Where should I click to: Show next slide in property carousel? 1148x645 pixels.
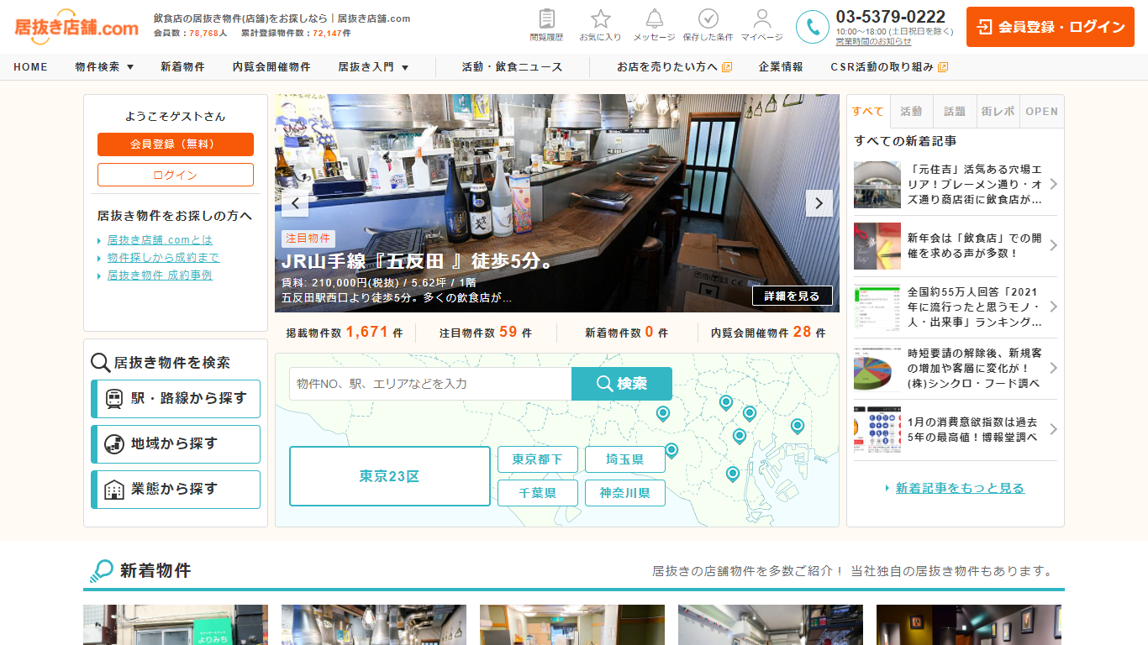(819, 203)
